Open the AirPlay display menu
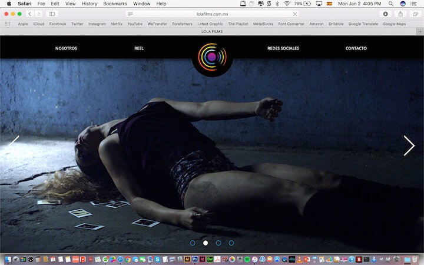Viewport: 424px width, 265px height. coord(319,4)
